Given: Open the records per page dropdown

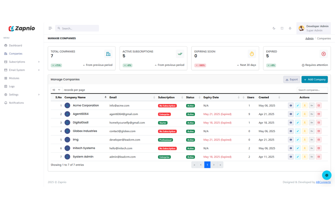Looking at the screenshot, I should point(56,90).
